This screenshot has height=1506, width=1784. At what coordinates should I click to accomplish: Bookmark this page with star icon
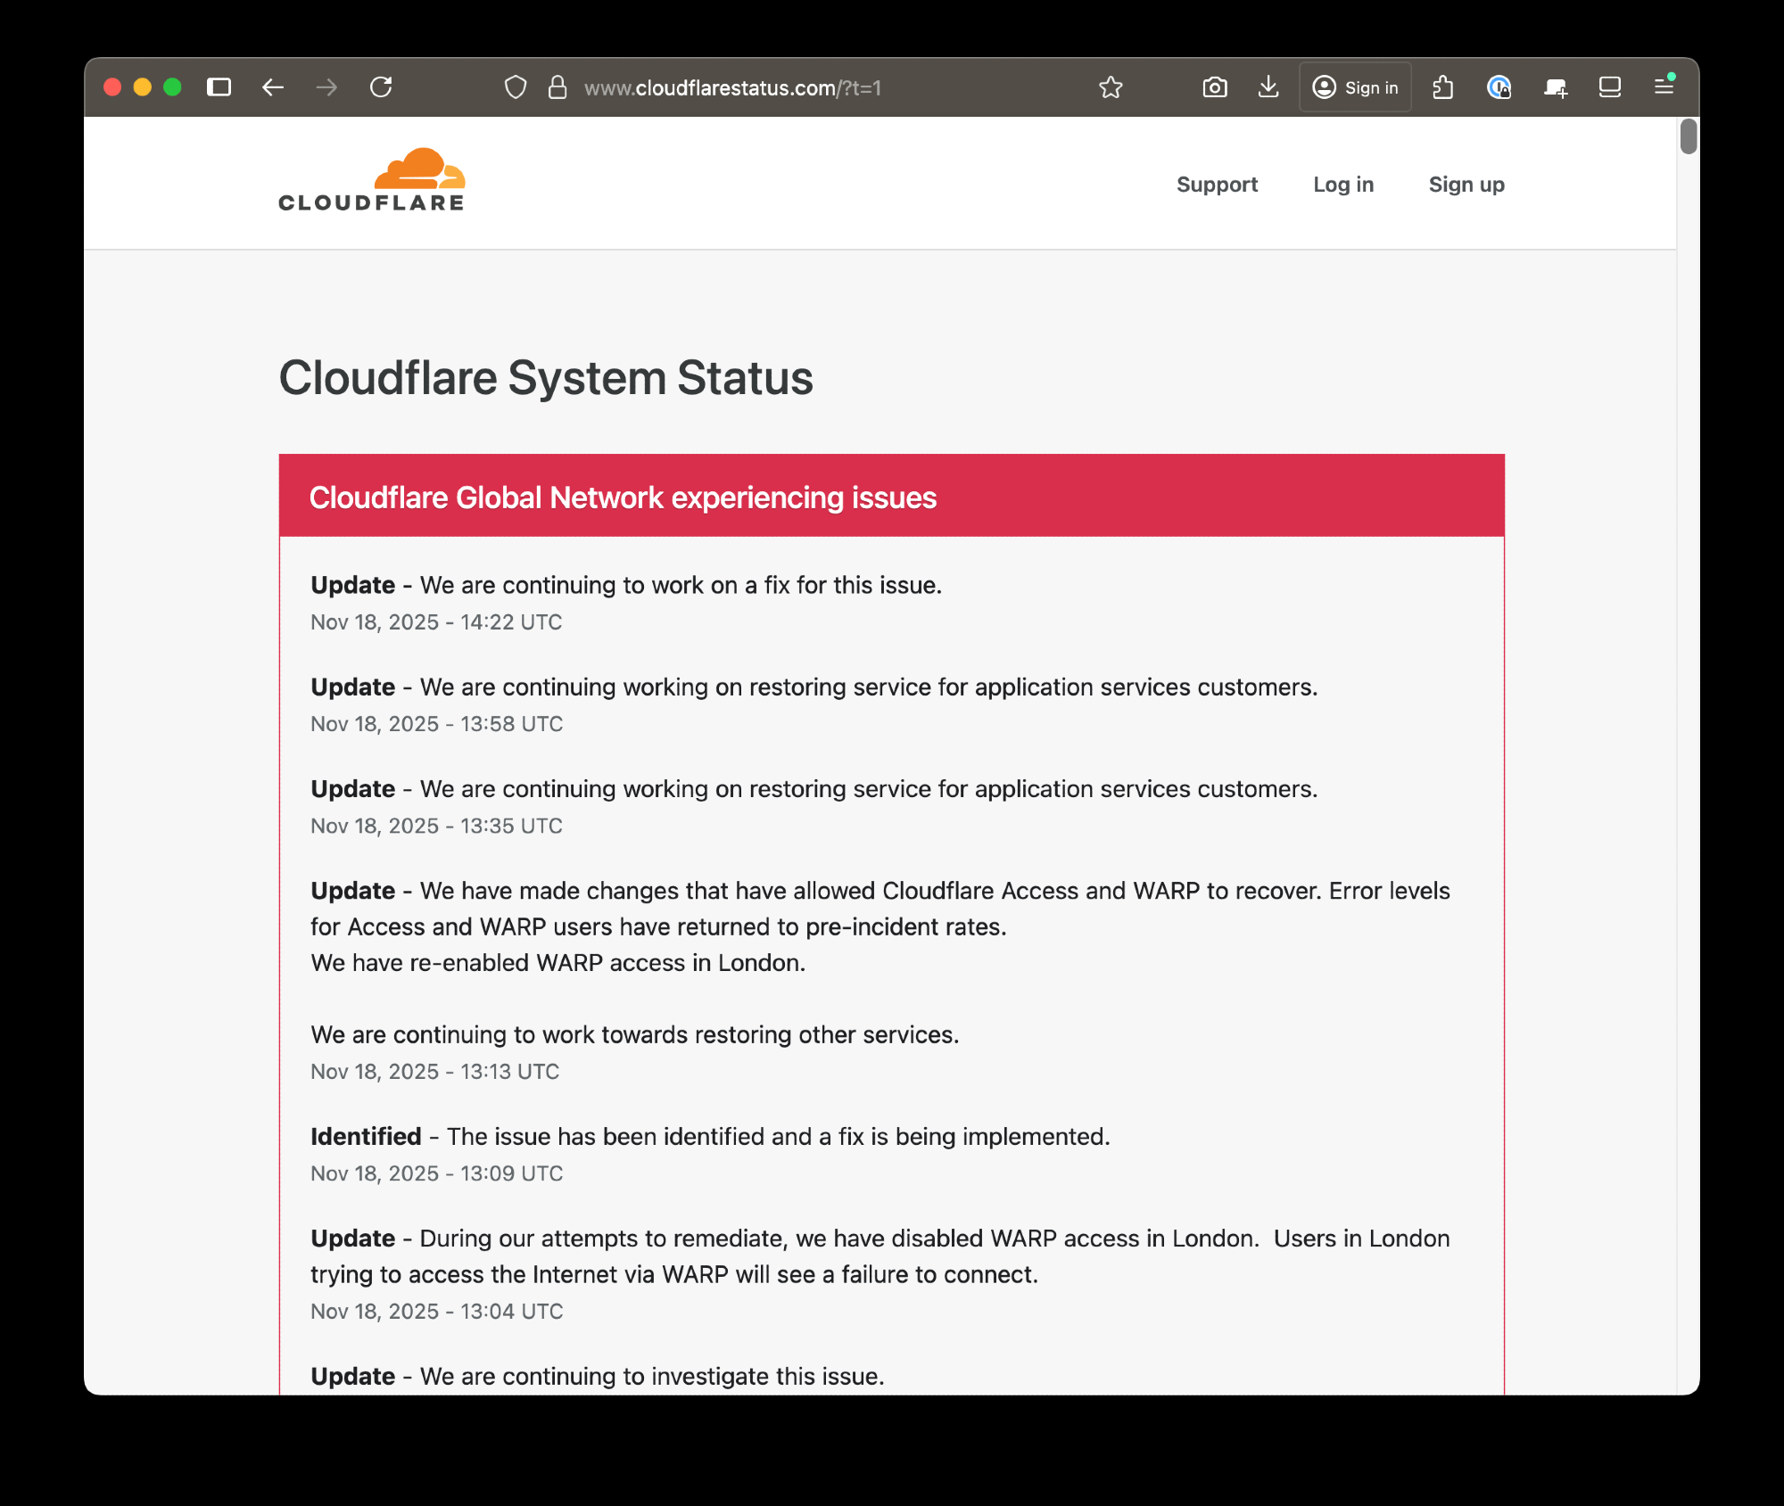[1111, 87]
